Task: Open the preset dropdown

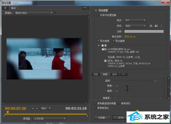Action: coord(135,26)
